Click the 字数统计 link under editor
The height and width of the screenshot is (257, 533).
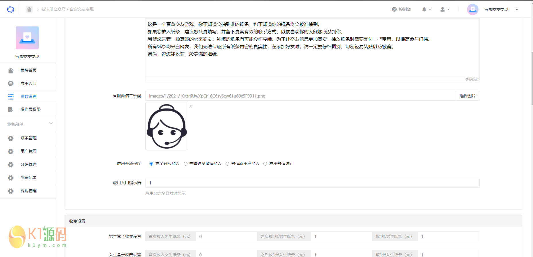click(472, 79)
